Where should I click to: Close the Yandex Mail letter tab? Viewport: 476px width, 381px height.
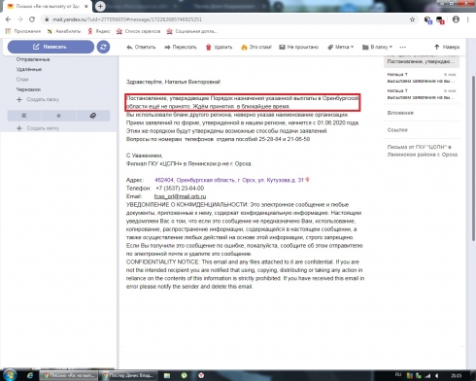(86, 6)
